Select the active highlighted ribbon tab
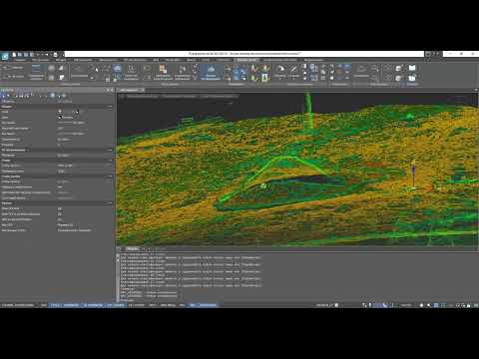This screenshot has width=479, height=359. point(246,60)
